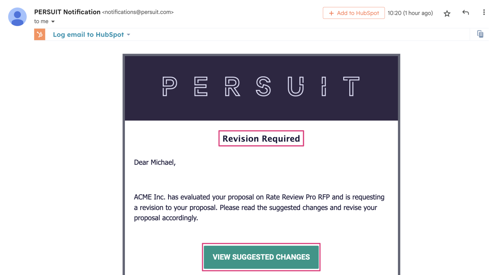Click the Add to HubSpot button
Image resolution: width=498 pixels, height=275 pixels.
(x=353, y=13)
